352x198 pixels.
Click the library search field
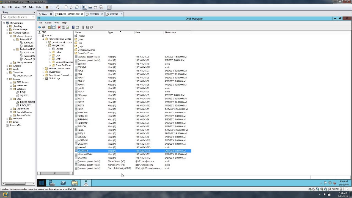tap(19, 17)
